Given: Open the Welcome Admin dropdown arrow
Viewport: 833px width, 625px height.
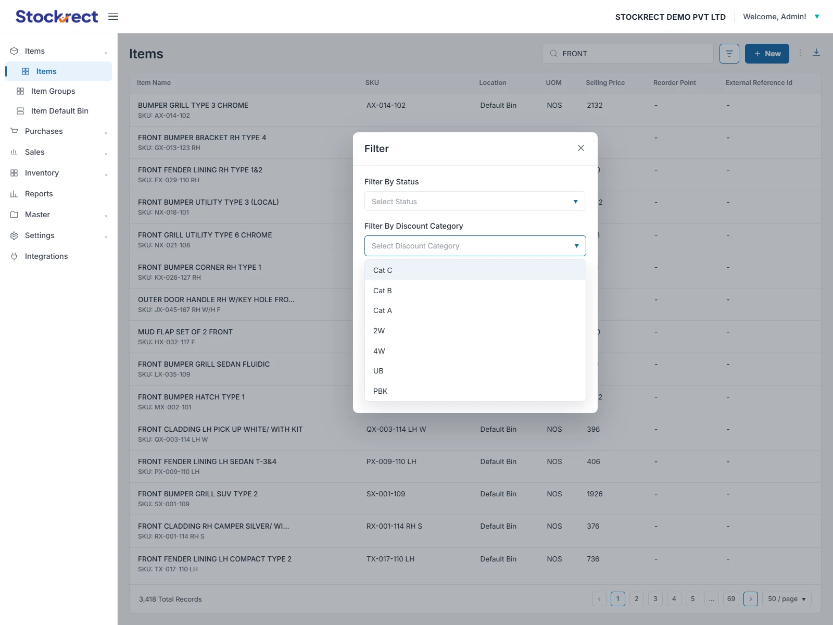Looking at the screenshot, I should coord(817,17).
